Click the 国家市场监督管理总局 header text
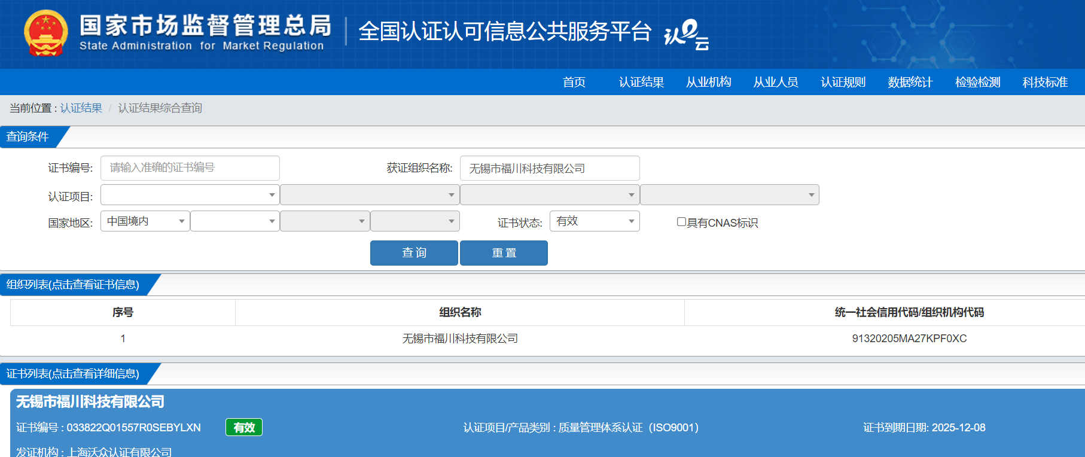The width and height of the screenshot is (1085, 457). (x=205, y=26)
